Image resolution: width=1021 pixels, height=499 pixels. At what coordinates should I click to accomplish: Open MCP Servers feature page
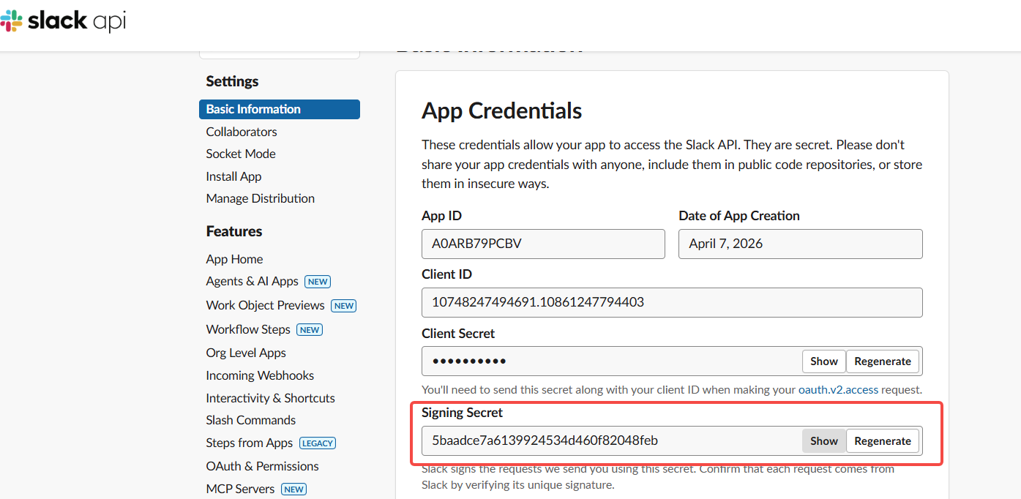tap(240, 489)
